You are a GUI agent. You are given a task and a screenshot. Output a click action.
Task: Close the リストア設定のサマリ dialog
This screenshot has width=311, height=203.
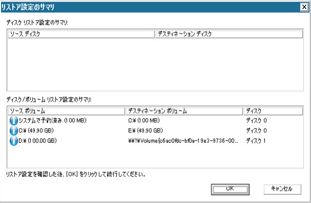pyautogui.click(x=304, y=7)
